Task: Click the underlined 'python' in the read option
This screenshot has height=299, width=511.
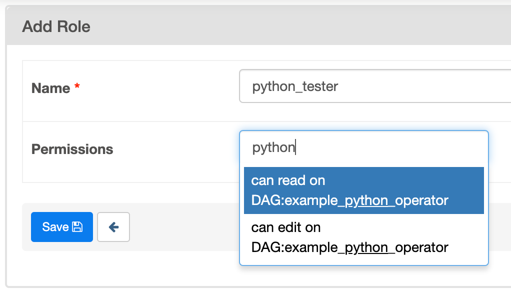Action: pos(366,201)
